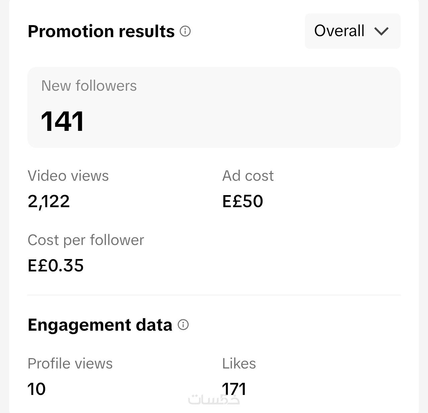Tap the E£50 ad cost value
The image size is (428, 413).
(243, 201)
